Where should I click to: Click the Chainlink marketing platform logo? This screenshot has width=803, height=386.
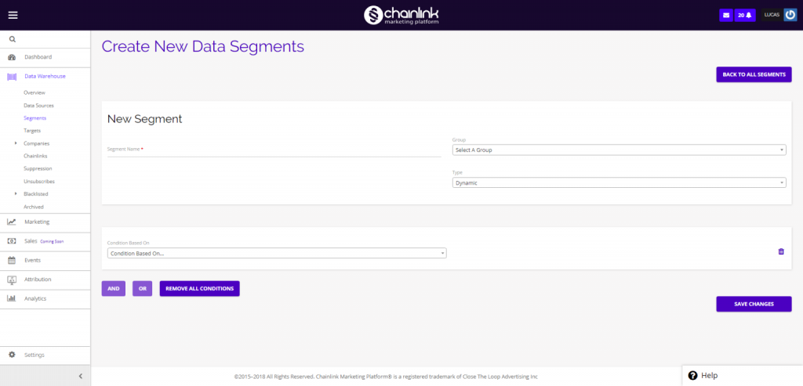tap(401, 15)
